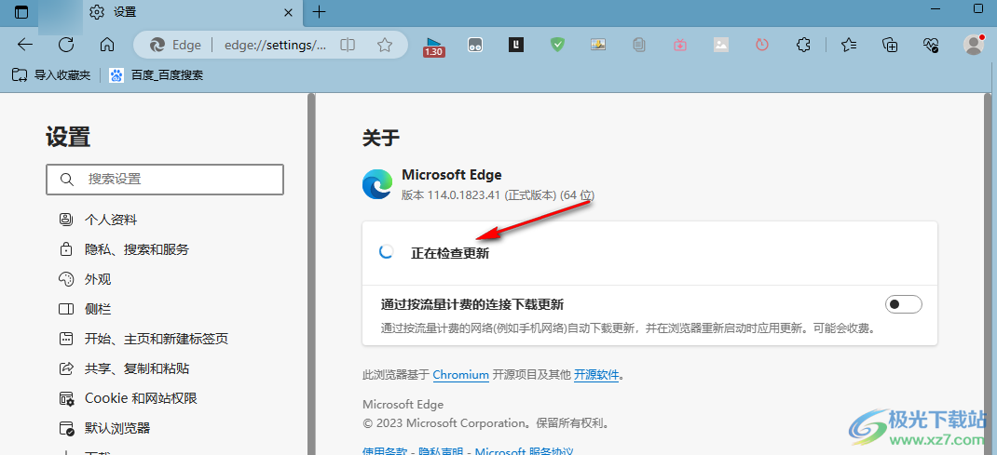This screenshot has height=455, width=997.
Task: Open the 1.30 speed extension icon
Action: [x=433, y=46]
